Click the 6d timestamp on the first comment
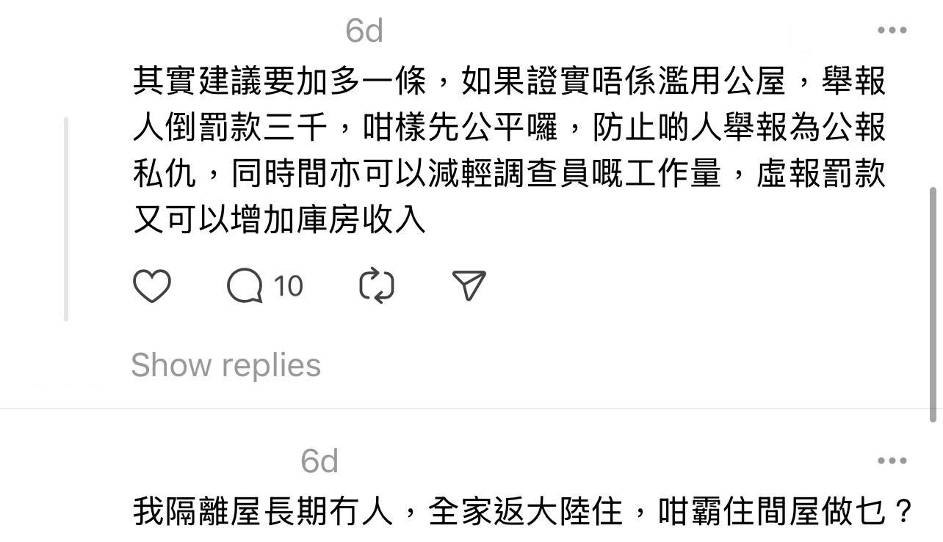Viewport: 943px width, 542px height. [364, 31]
